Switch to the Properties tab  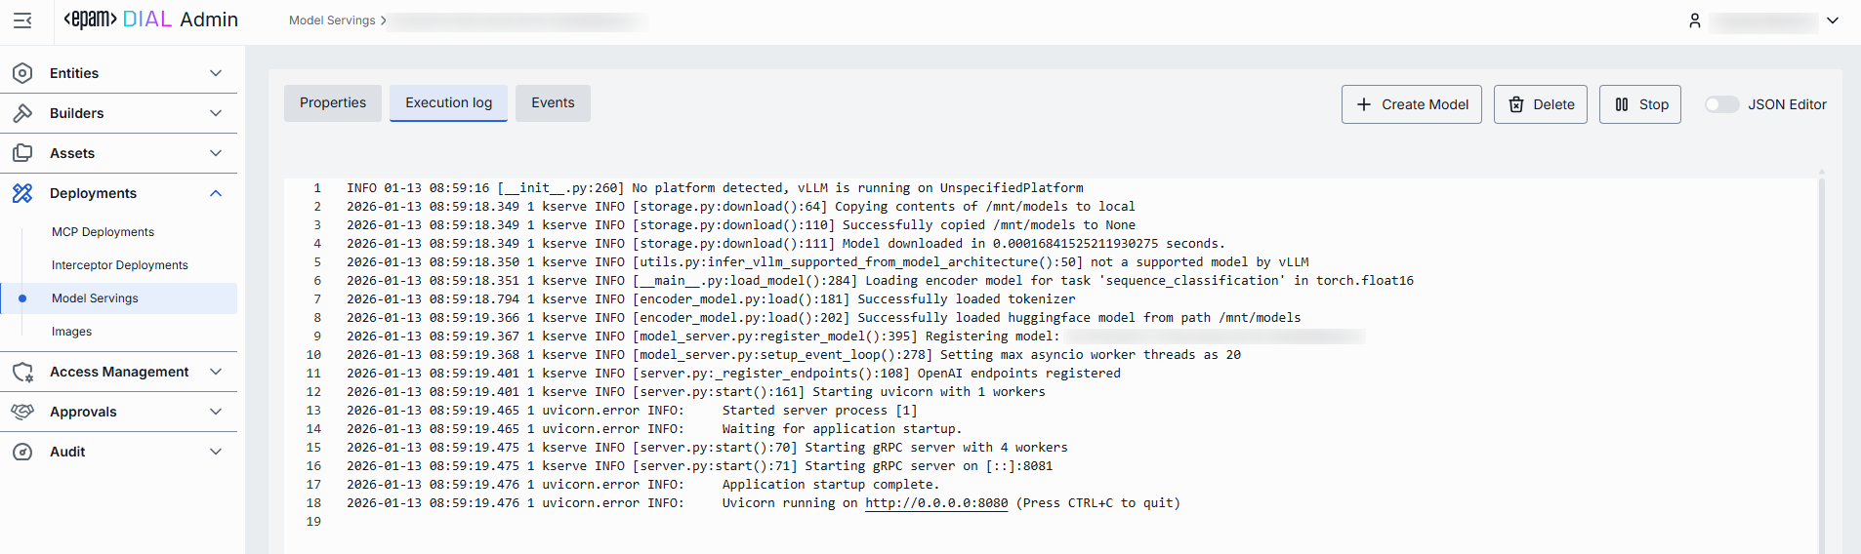point(333,103)
